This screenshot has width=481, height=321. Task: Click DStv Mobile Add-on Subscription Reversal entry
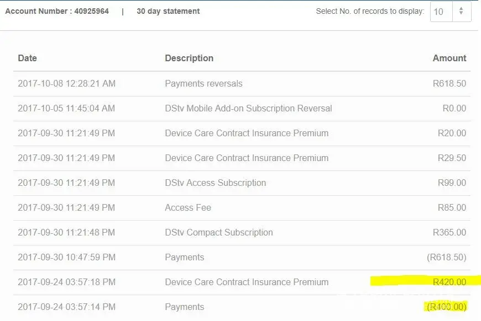(x=248, y=109)
